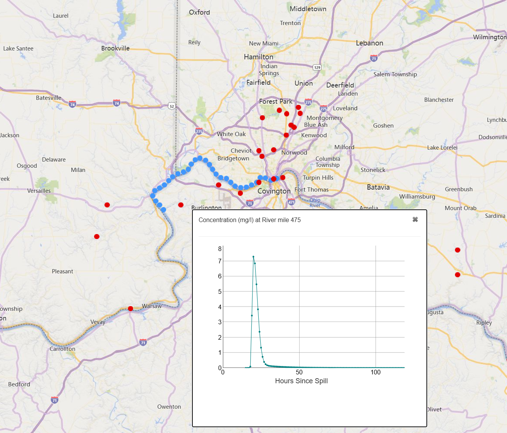Image resolution: width=507 pixels, height=433 pixels.
Task: Select the red marker below Forest Park
Action: pyautogui.click(x=262, y=118)
